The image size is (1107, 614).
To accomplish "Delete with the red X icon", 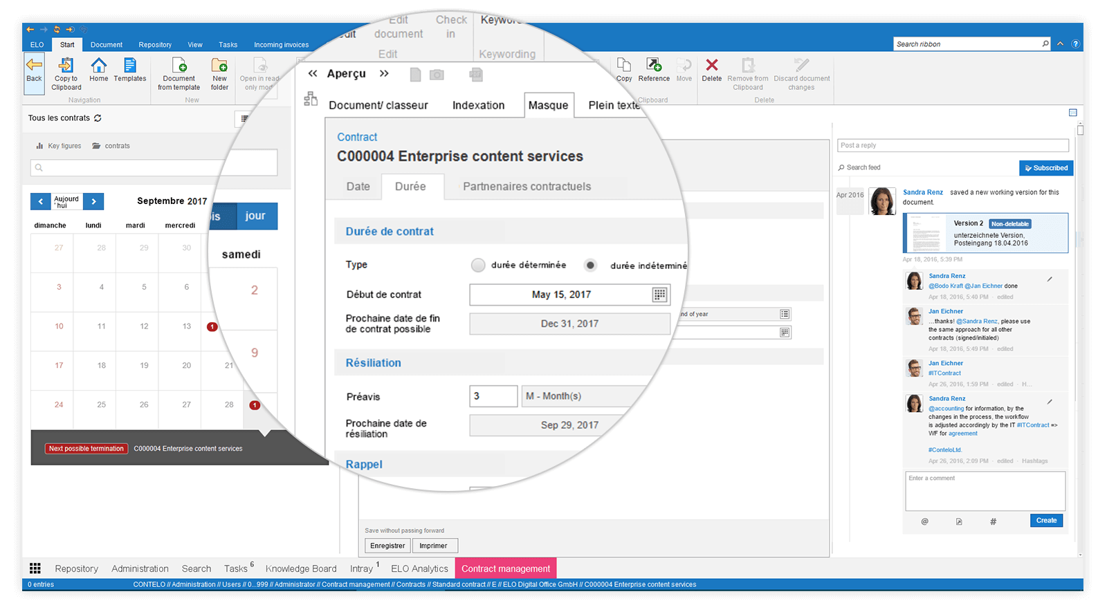I will pos(712,65).
